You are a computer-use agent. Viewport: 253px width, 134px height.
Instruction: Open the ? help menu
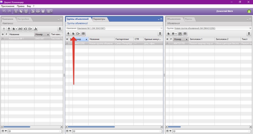[34, 6]
